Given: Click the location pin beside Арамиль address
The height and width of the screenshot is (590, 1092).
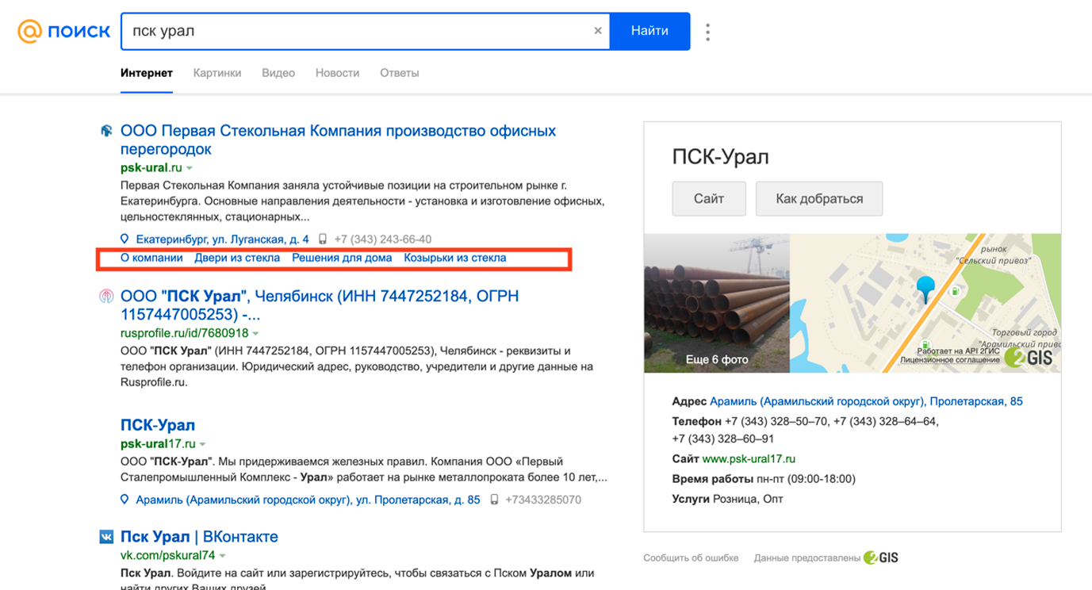Looking at the screenshot, I should (x=125, y=500).
